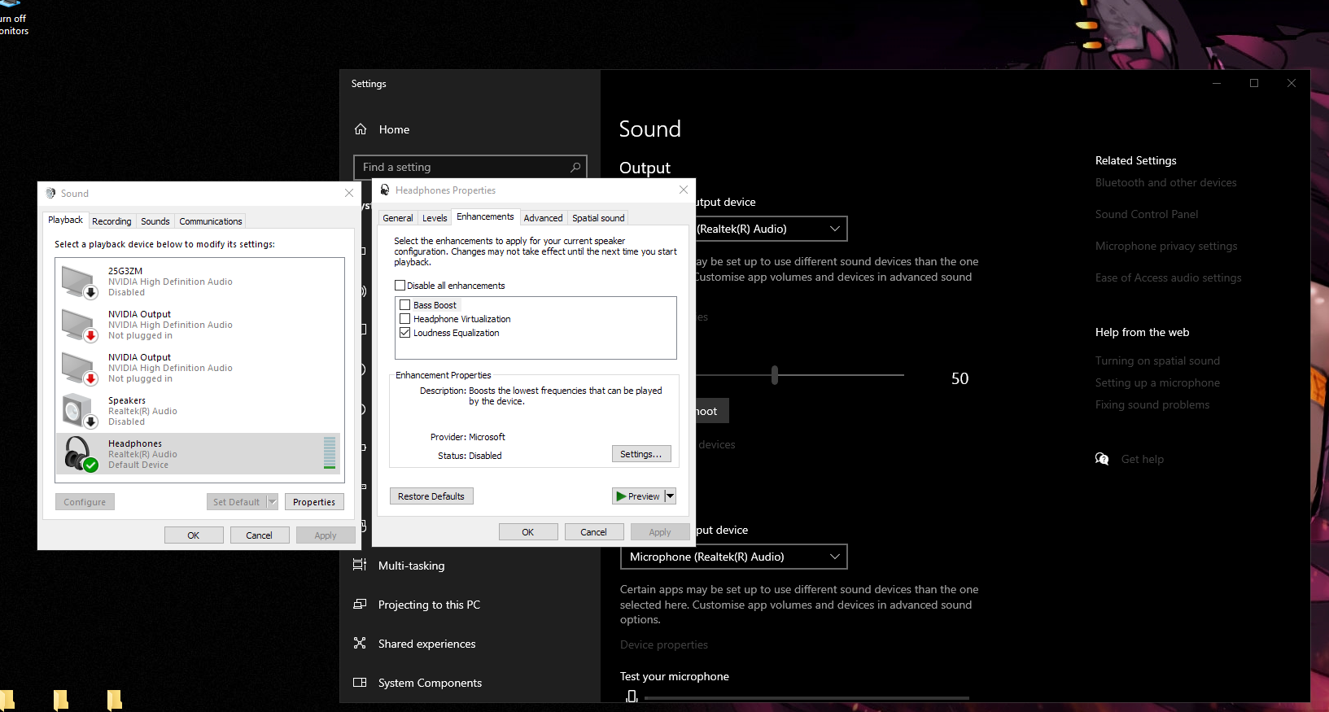Click OK in the Sound dialog
Viewport: 1329px width, 712px height.
coord(194,535)
